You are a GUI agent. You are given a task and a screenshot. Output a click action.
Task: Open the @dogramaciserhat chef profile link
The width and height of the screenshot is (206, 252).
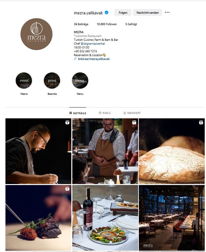coord(93,44)
